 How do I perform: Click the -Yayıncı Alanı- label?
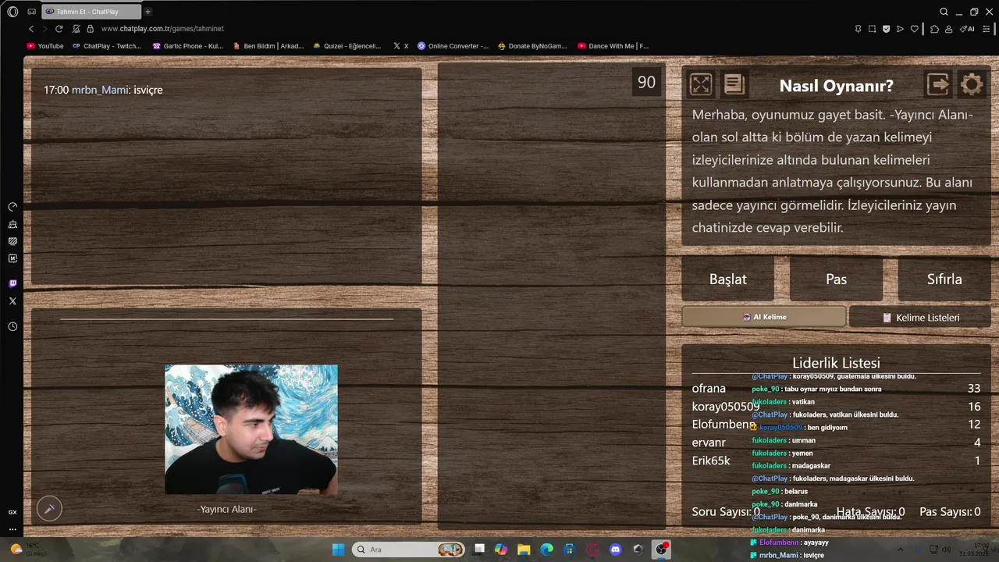(x=227, y=509)
